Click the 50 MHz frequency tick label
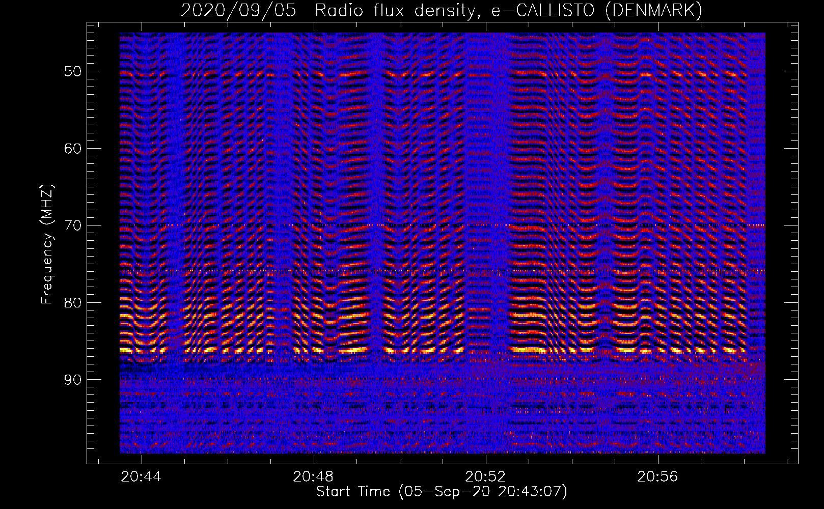 click(x=72, y=71)
